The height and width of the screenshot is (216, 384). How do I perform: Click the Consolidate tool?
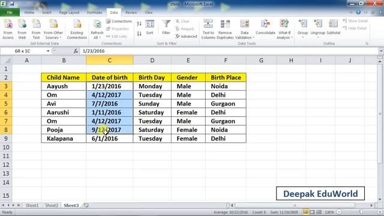pos(265,28)
